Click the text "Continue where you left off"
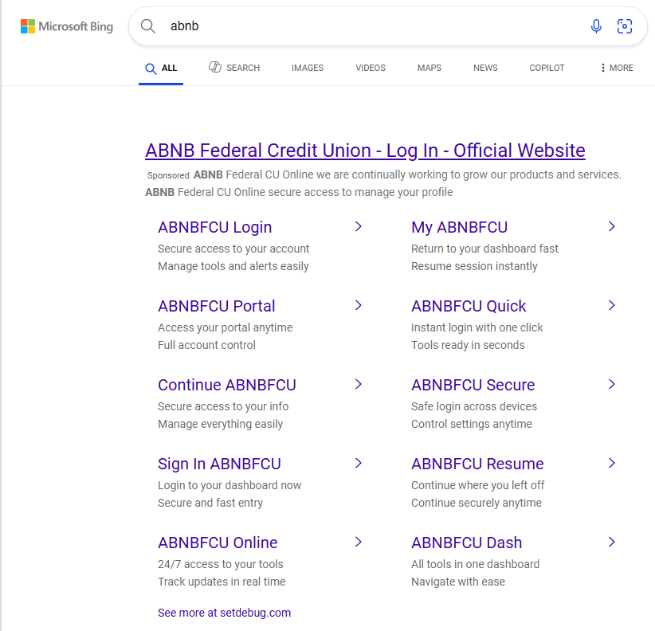 (478, 486)
